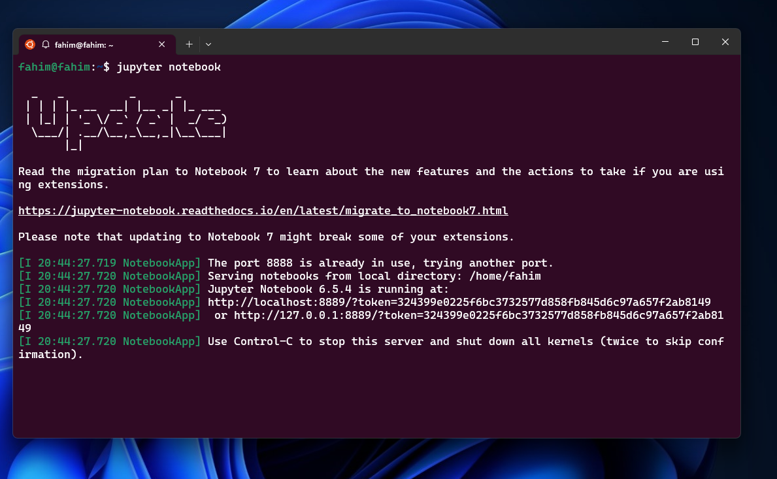
Task: Minimize the terminal window
Action: [x=665, y=42]
